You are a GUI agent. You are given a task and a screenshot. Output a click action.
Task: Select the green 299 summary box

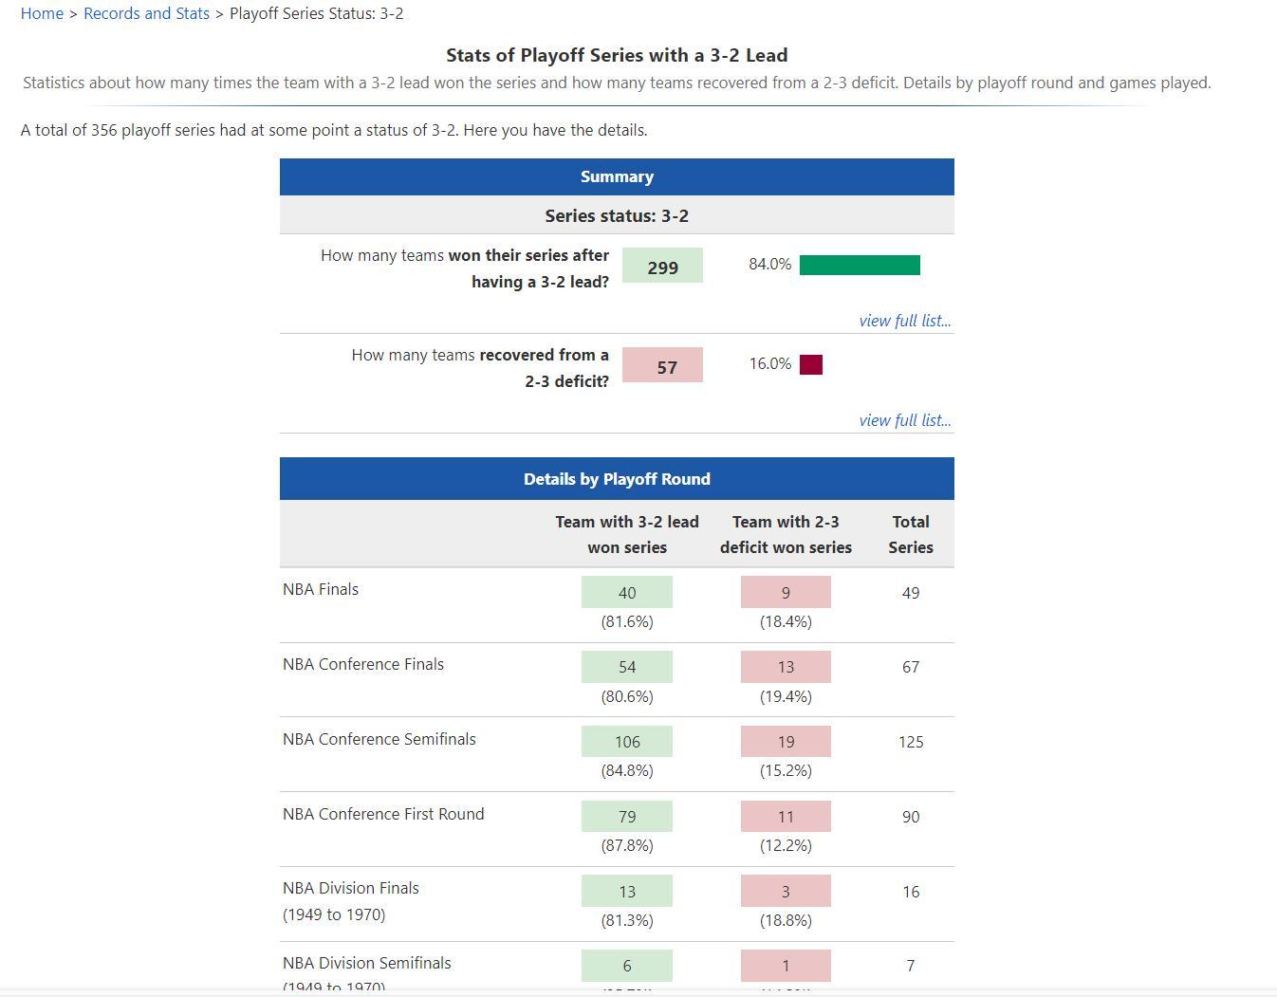pos(662,266)
